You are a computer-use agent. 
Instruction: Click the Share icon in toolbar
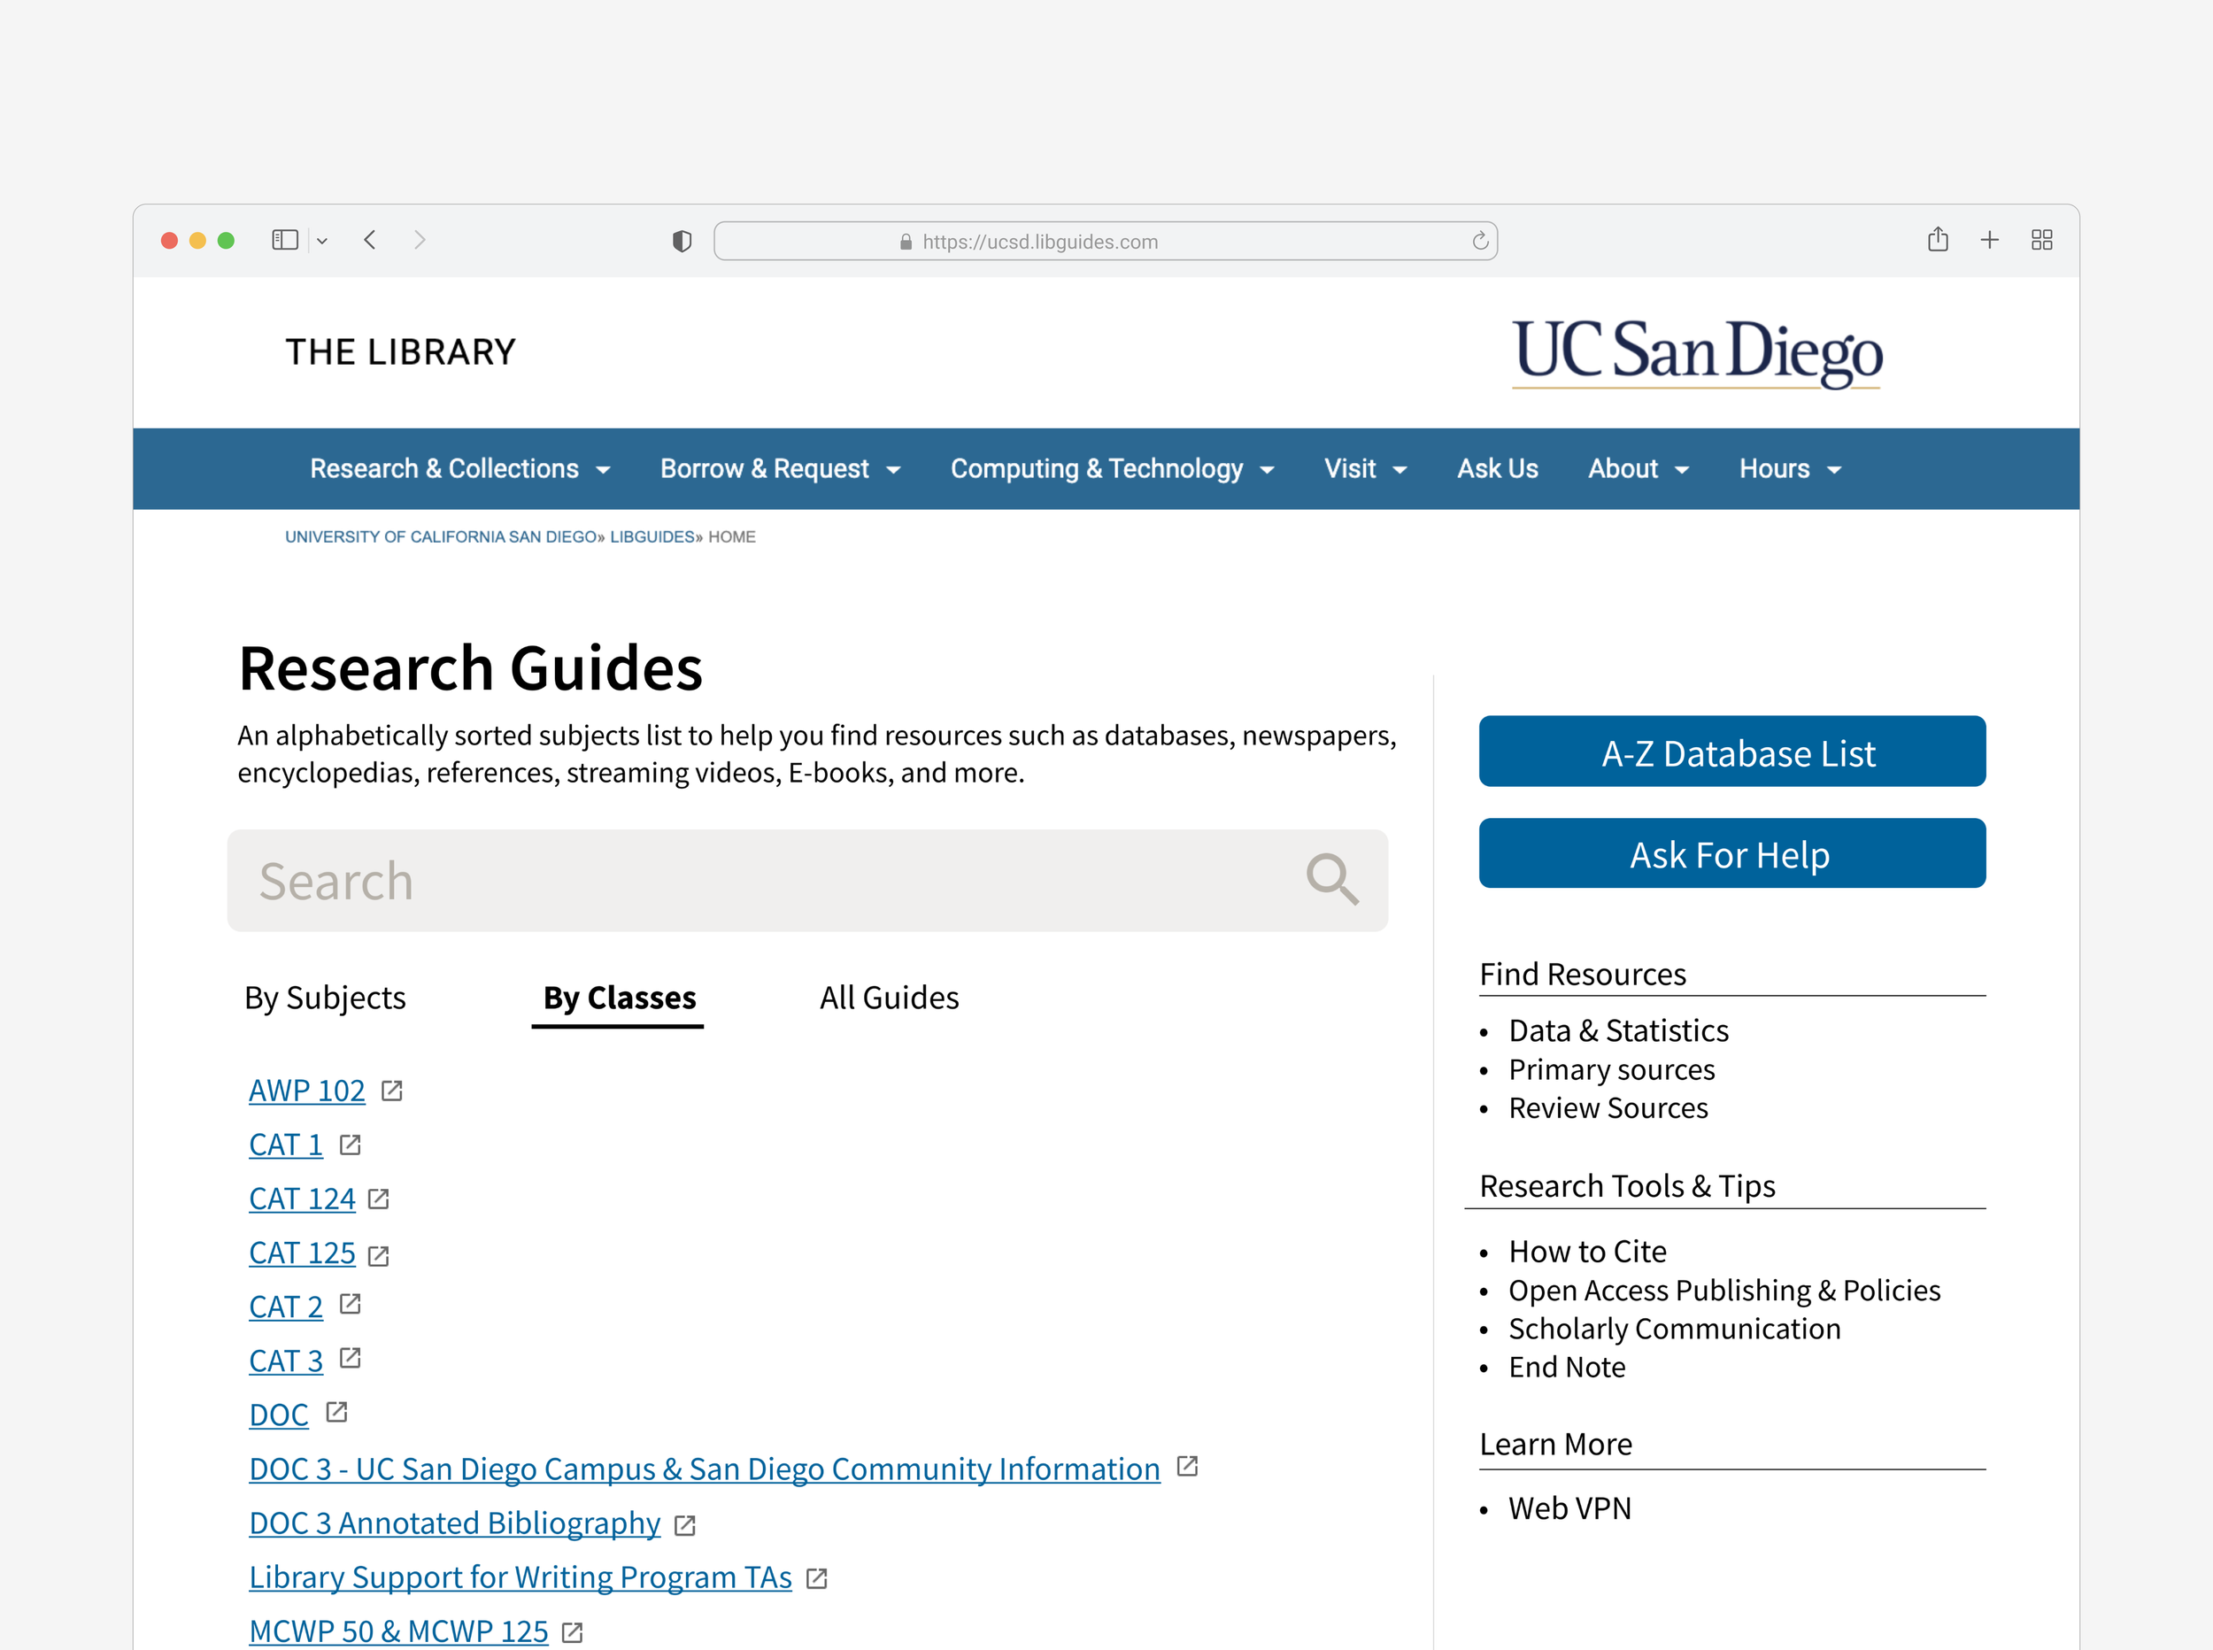tap(1938, 240)
